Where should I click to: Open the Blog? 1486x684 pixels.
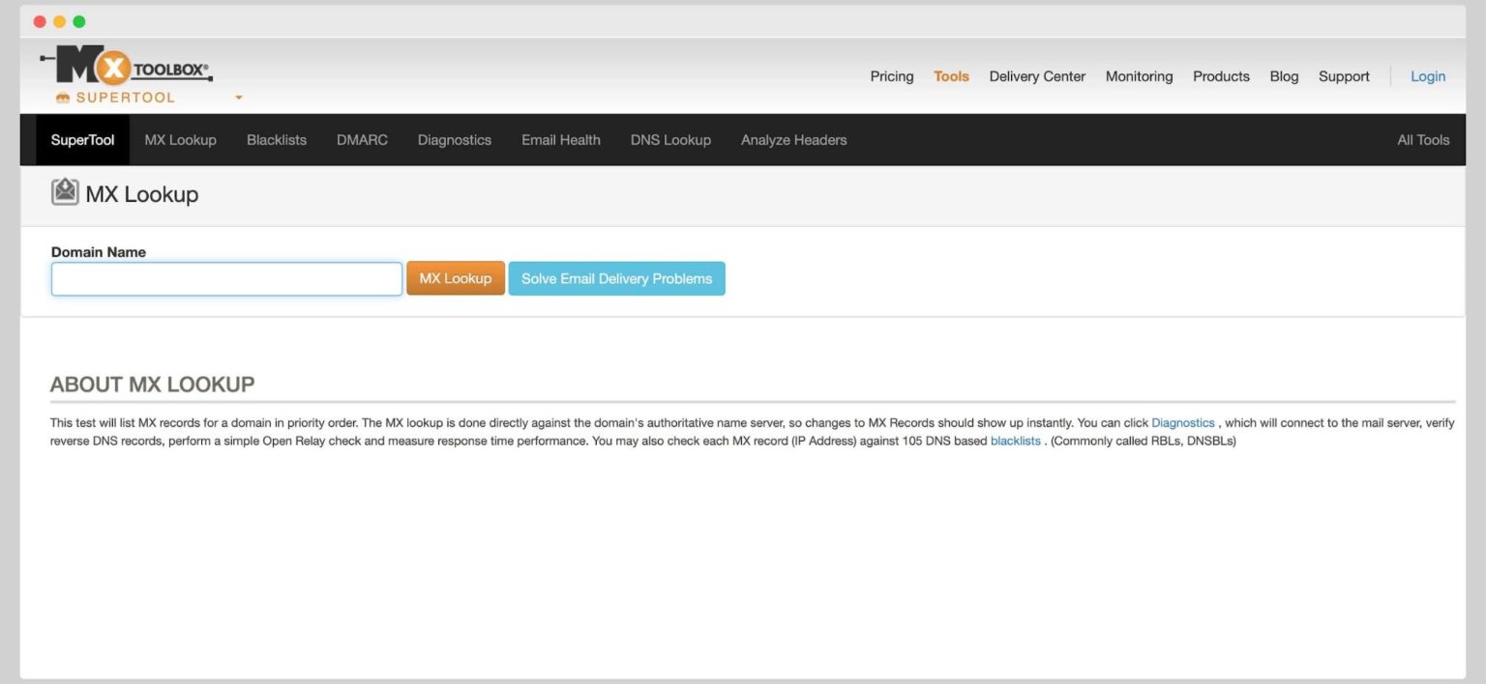tap(1283, 76)
